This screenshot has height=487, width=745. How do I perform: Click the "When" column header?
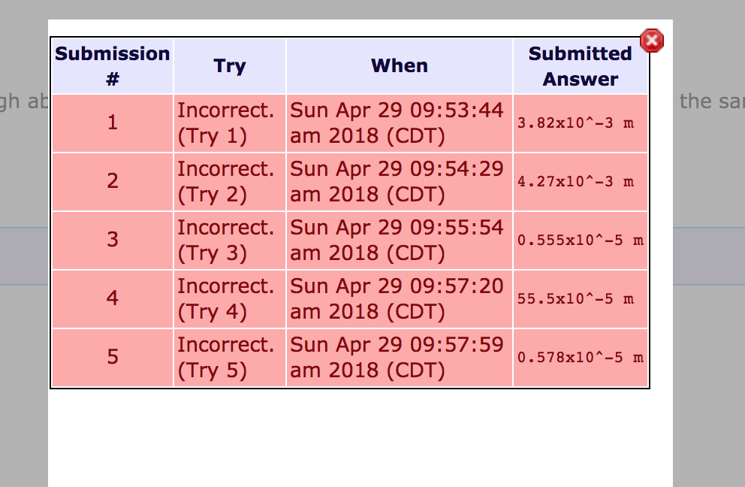400,66
